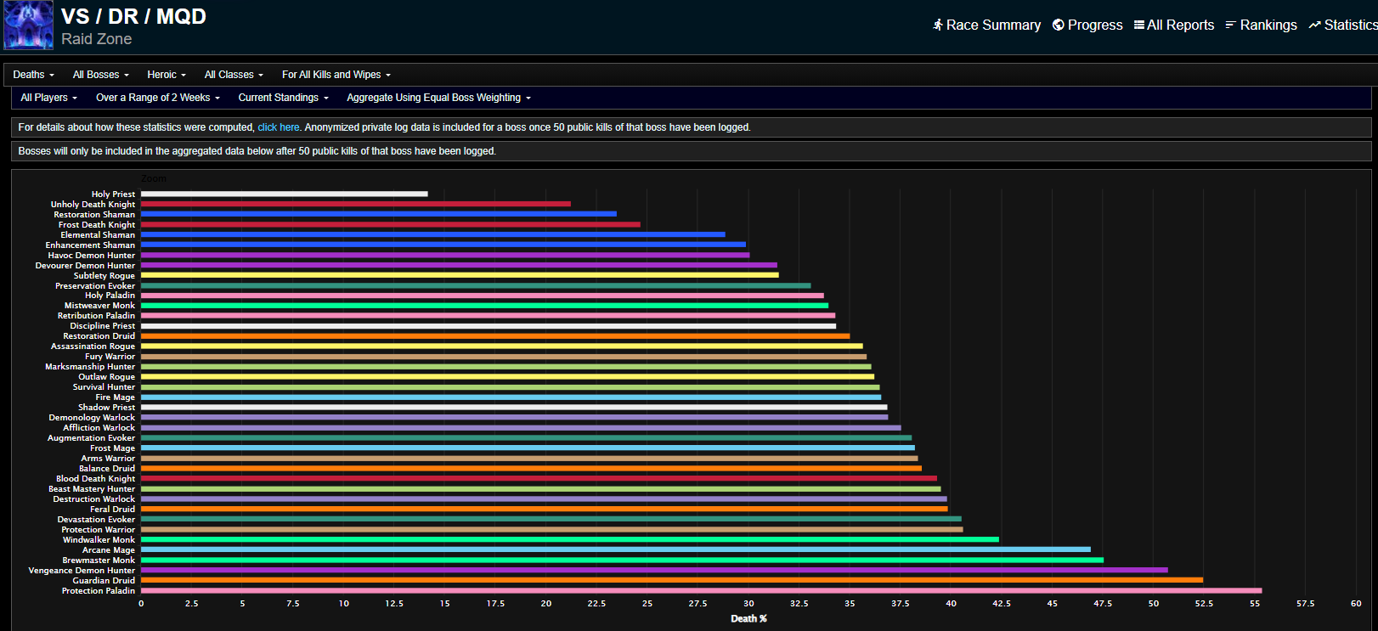Click the Race Summary runner icon

938,25
